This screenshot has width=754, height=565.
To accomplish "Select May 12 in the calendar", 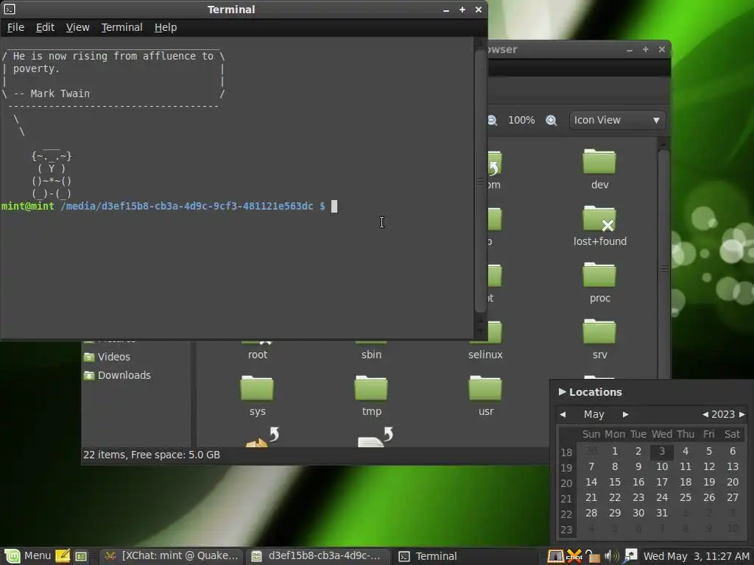I will (x=709, y=466).
